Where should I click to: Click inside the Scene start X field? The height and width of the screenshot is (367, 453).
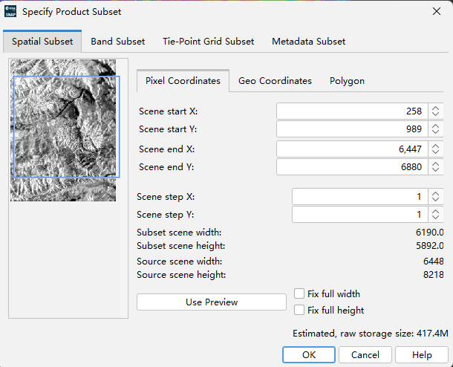coord(352,111)
